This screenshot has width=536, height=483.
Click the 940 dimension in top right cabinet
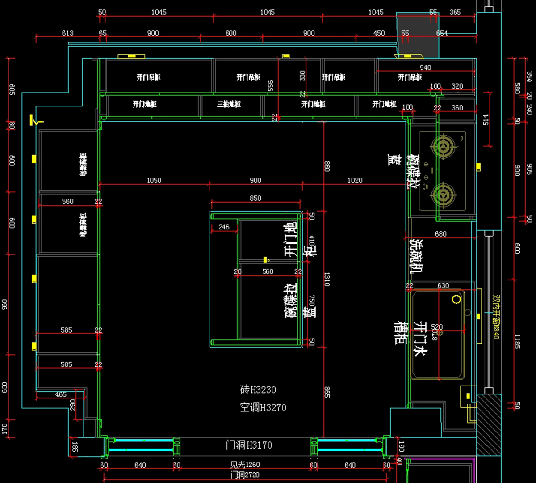[425, 68]
